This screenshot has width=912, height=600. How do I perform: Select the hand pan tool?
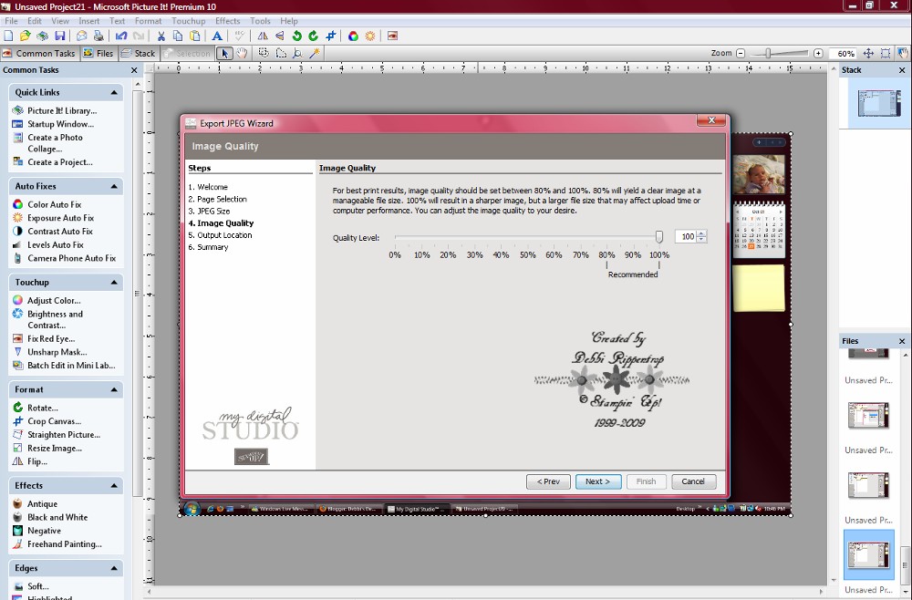pos(242,54)
